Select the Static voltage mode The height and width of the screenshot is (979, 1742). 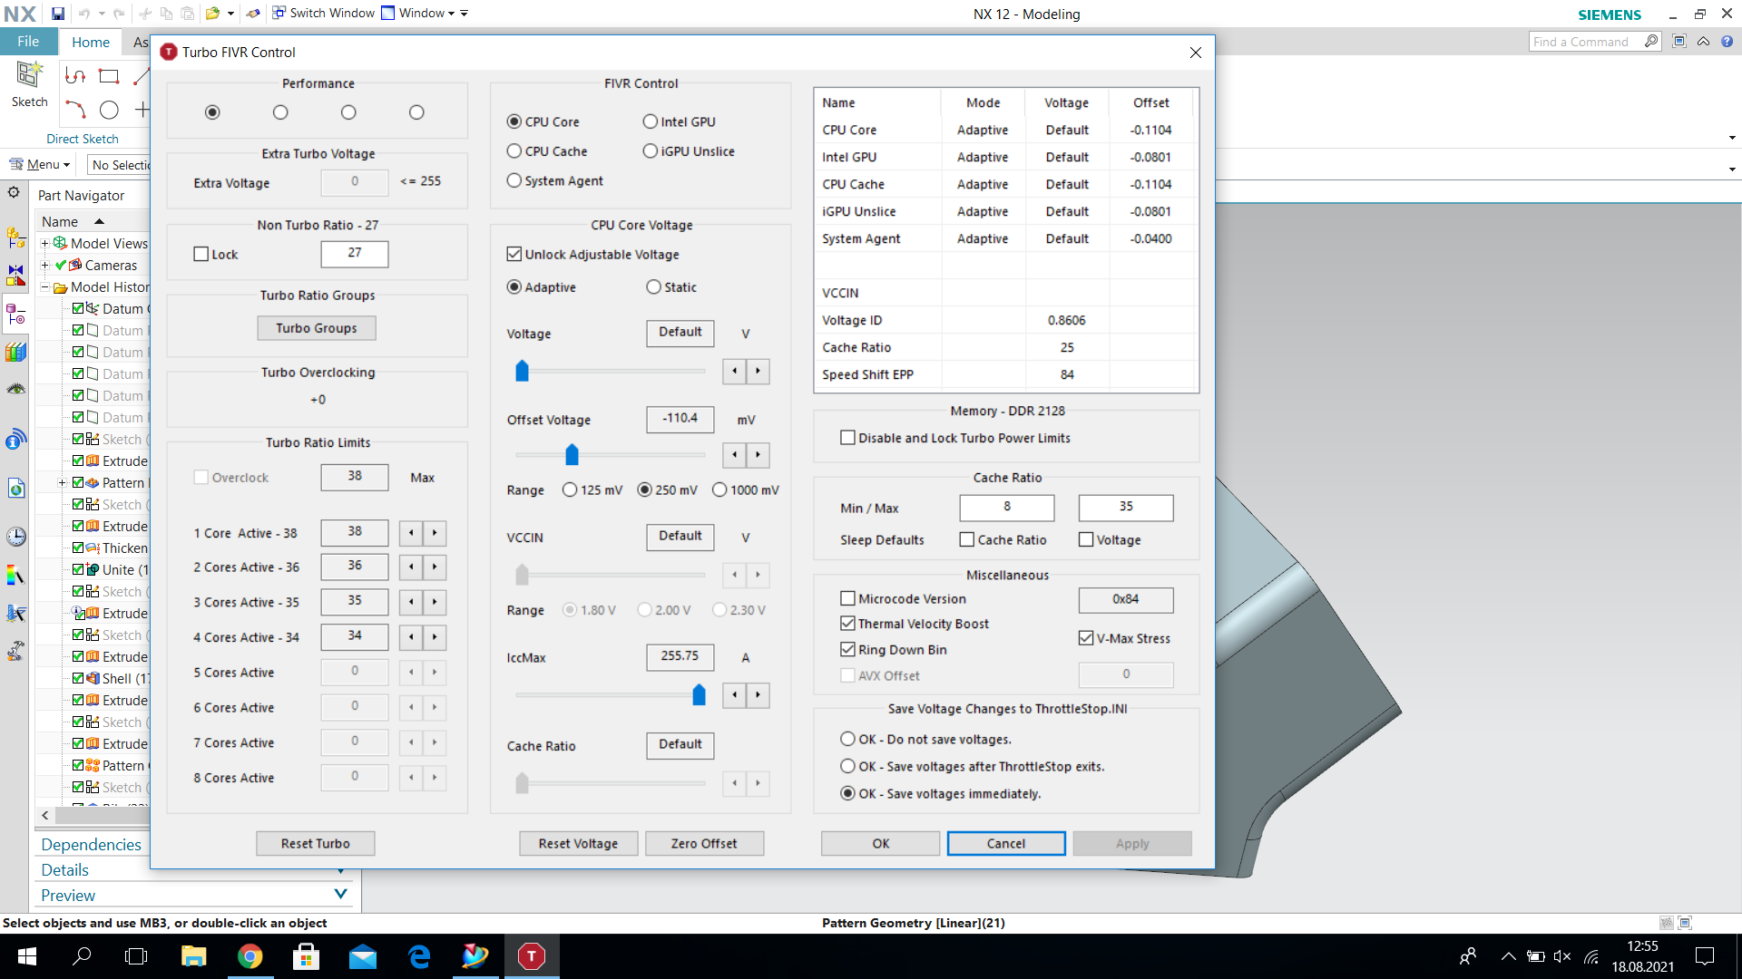(x=653, y=287)
